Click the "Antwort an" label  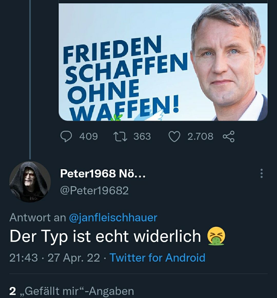[37, 217]
